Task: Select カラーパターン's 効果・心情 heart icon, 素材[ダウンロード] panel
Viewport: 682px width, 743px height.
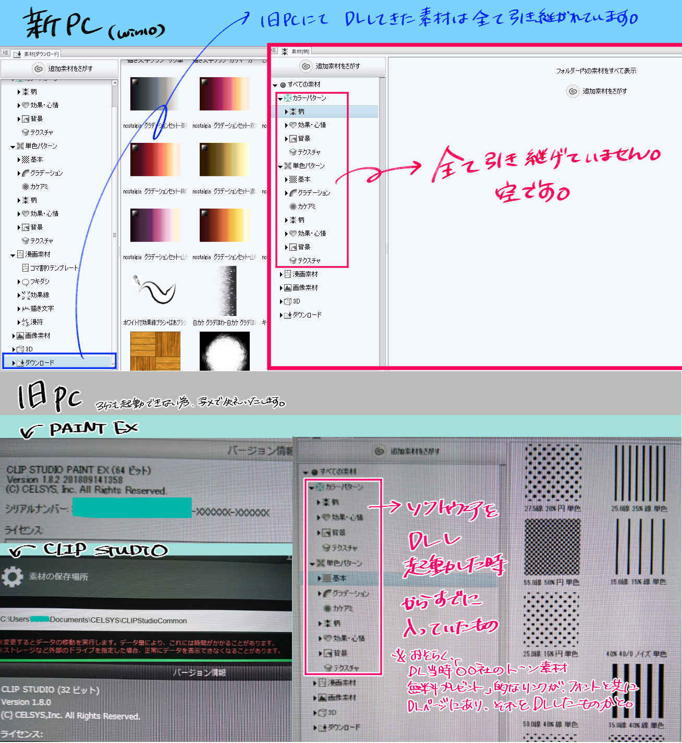Action: tap(26, 105)
